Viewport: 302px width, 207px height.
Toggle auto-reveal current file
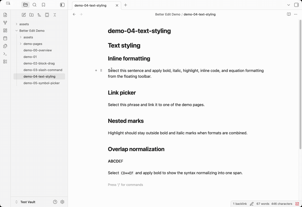click(x=47, y=15)
